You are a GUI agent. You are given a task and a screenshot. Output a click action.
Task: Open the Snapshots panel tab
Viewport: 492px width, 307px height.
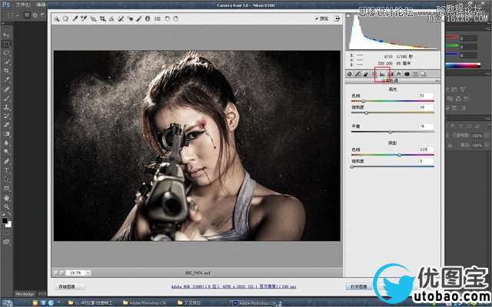point(424,74)
